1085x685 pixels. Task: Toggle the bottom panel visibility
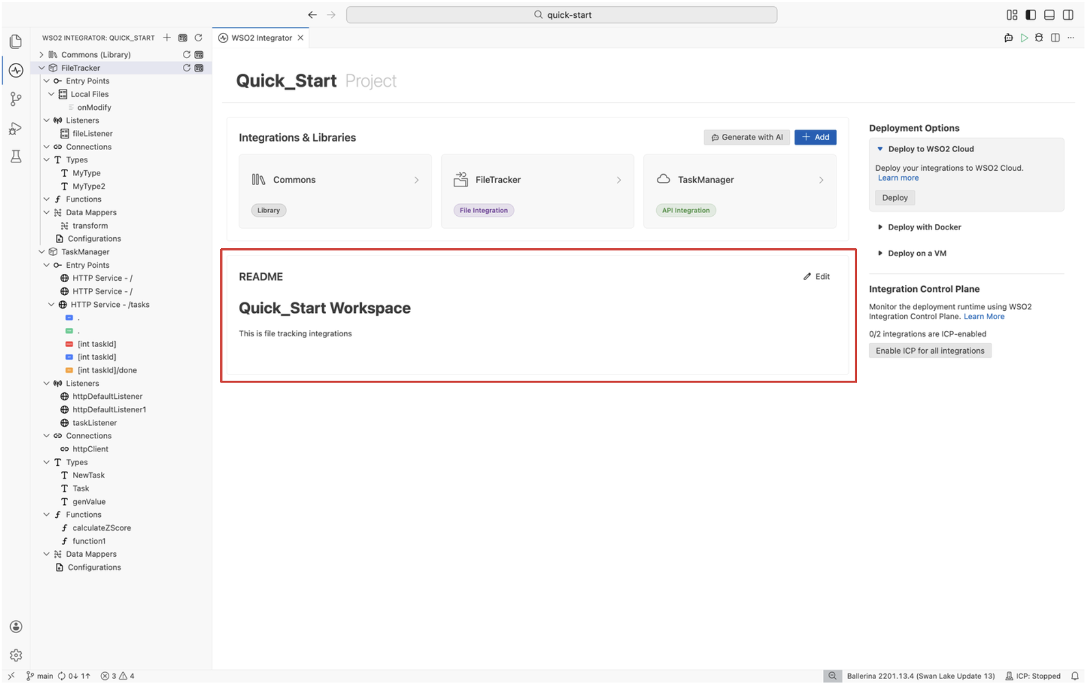coord(1049,15)
